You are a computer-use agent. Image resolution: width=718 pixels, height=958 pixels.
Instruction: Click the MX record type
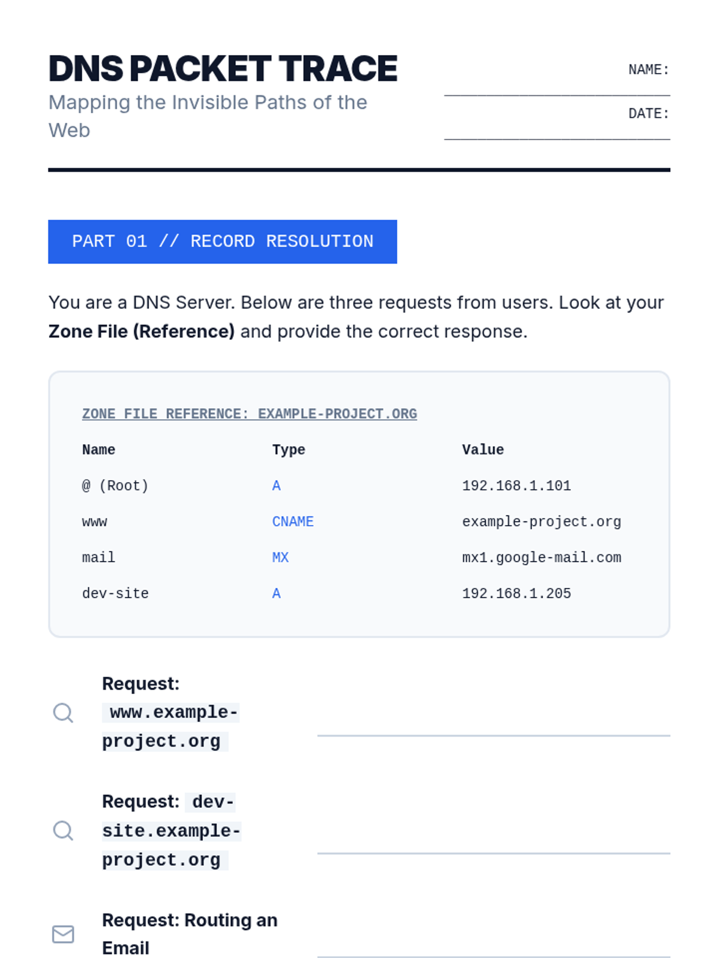pyautogui.click(x=280, y=557)
